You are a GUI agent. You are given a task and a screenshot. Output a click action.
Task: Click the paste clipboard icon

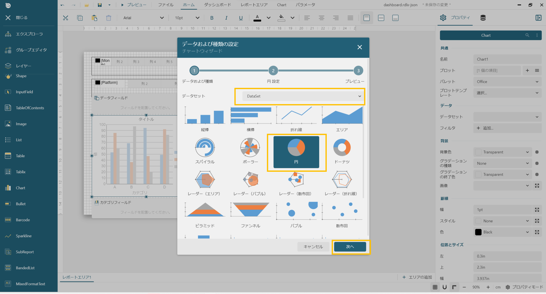pos(94,18)
